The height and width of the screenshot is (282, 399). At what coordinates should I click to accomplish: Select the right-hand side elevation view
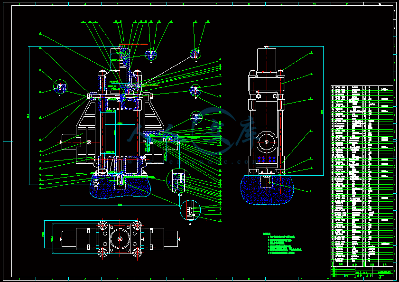coord(267,125)
